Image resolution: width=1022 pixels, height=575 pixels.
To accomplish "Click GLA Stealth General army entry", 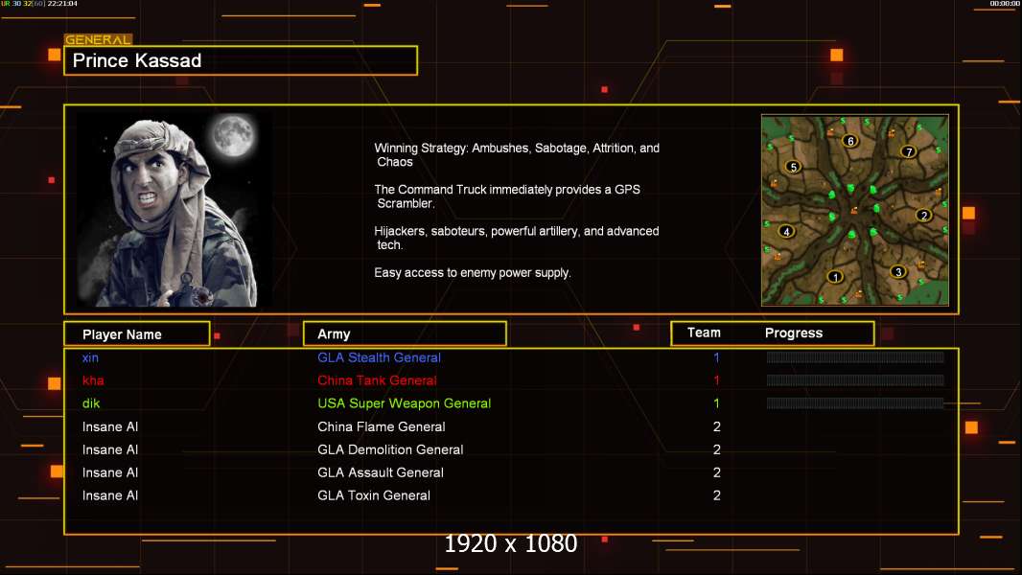I will tap(379, 357).
